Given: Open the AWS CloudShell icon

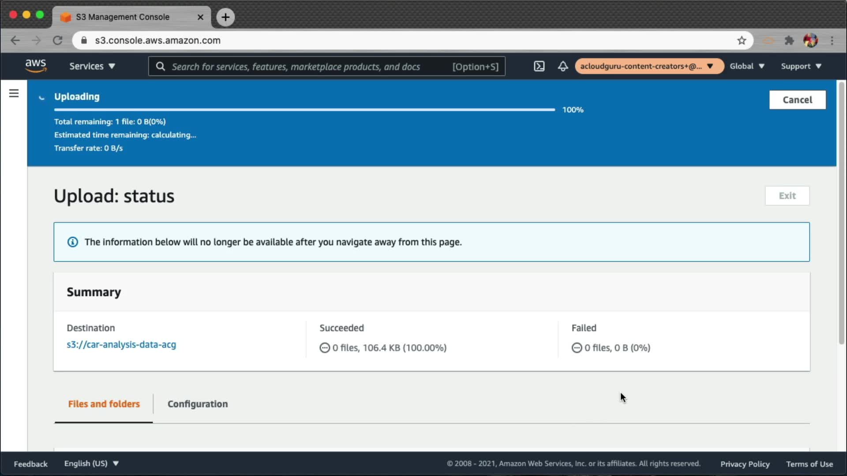Looking at the screenshot, I should 539,66.
